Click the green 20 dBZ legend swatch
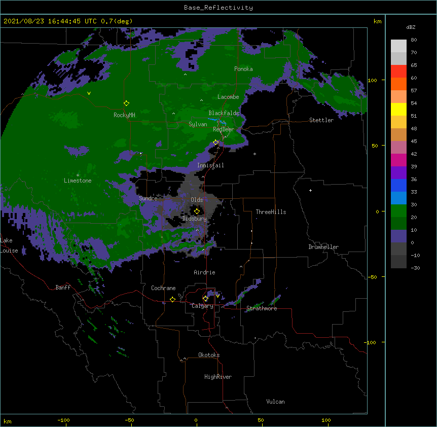The height and width of the screenshot is (427, 437). click(398, 223)
